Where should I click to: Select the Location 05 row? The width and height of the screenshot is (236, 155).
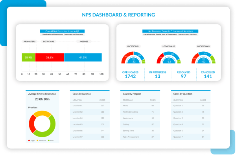[x=90, y=124]
